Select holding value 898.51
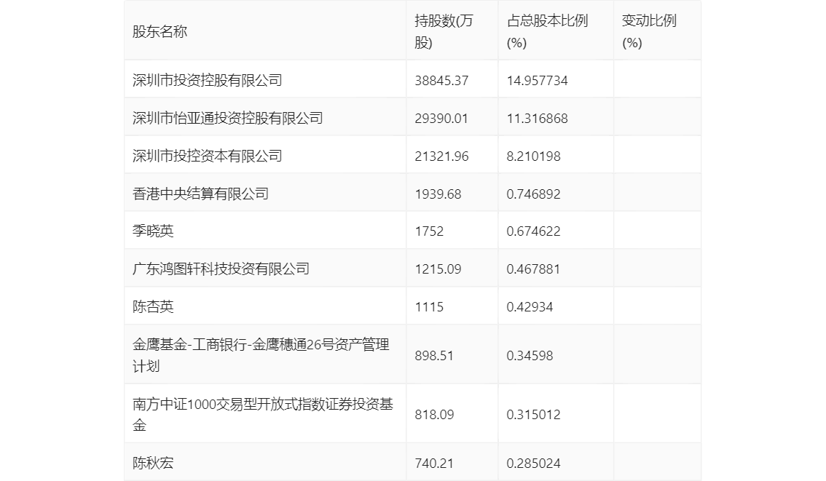Screen dimensions: 826x481 pyautogui.click(x=434, y=356)
